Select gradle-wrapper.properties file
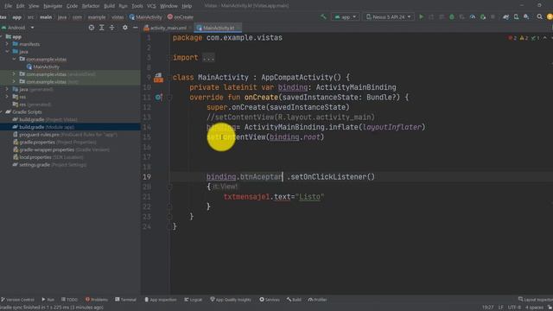This screenshot has height=311, width=553. click(60, 149)
